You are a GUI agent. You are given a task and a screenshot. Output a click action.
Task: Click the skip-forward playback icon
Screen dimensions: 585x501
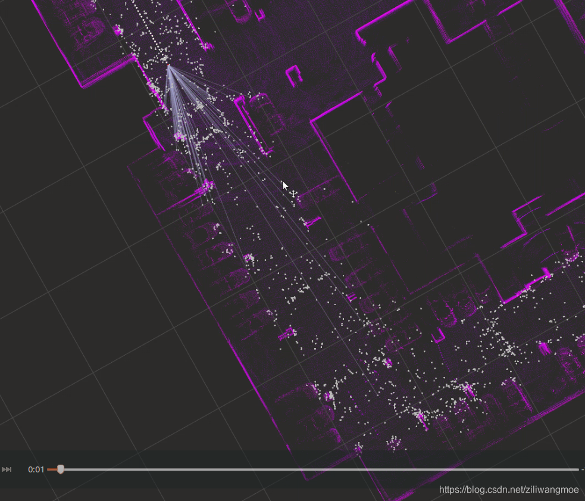(x=7, y=469)
